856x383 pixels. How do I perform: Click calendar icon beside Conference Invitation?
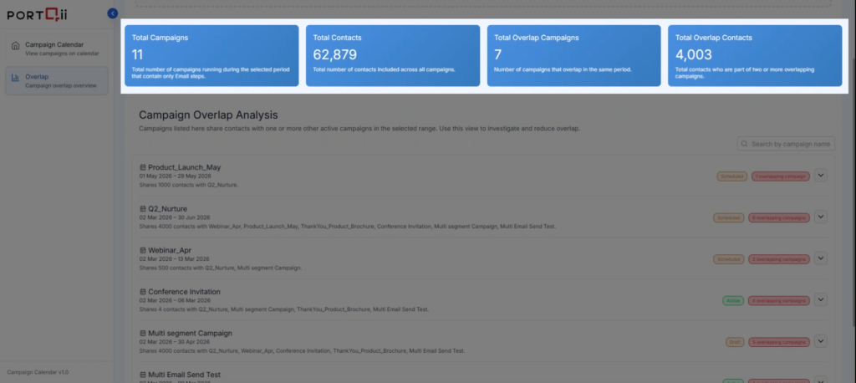(143, 291)
